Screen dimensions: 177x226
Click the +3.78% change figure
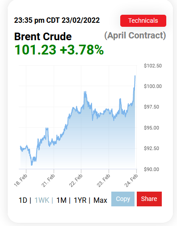click(82, 50)
